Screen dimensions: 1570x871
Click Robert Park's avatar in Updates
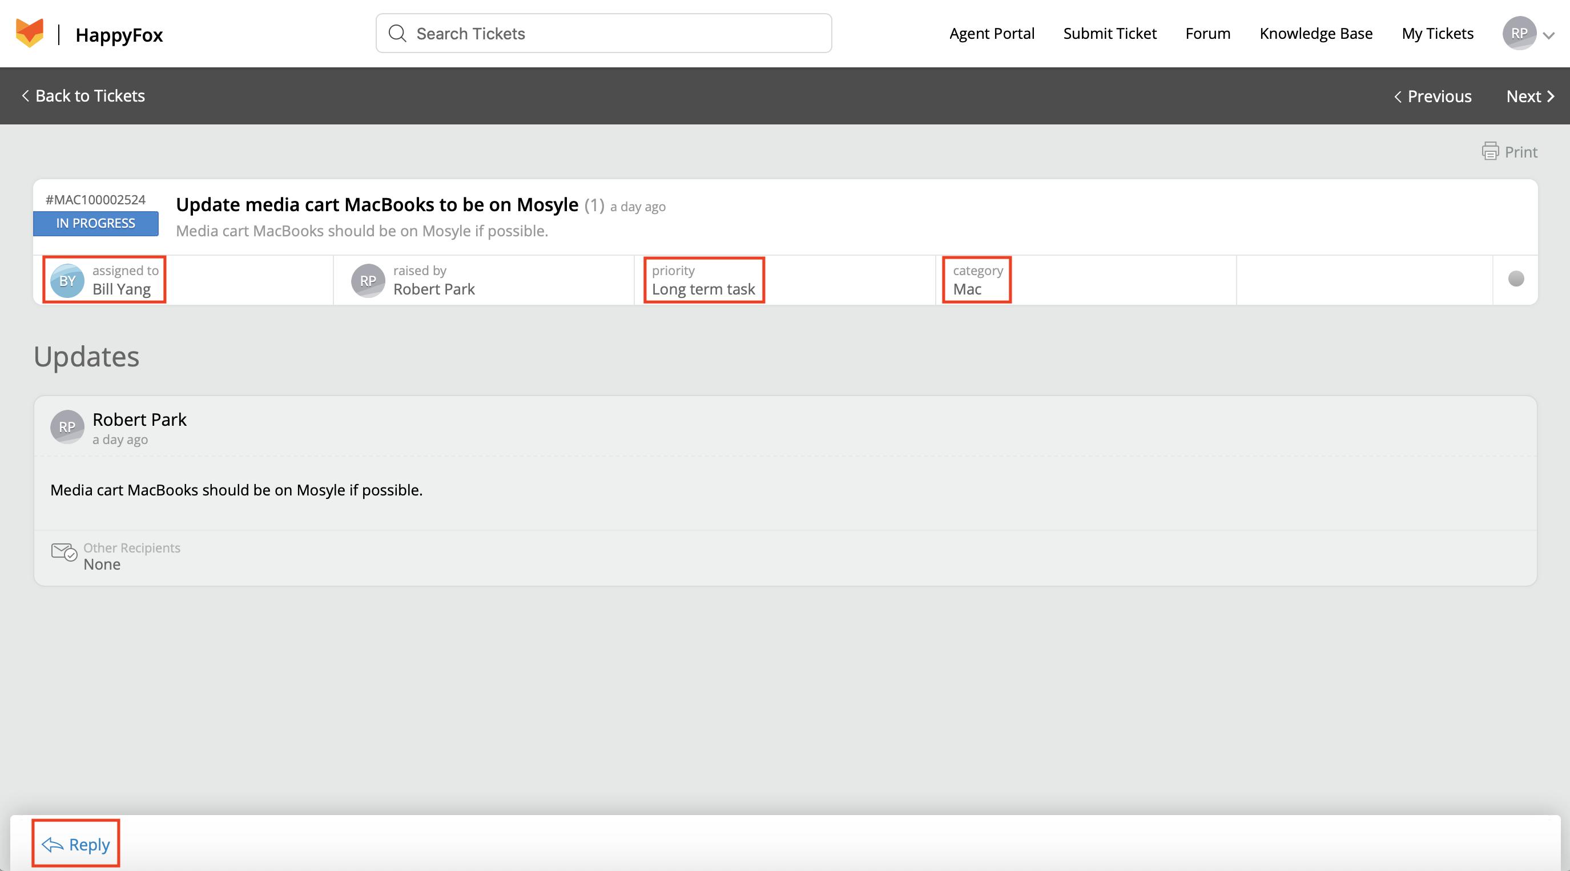[67, 427]
